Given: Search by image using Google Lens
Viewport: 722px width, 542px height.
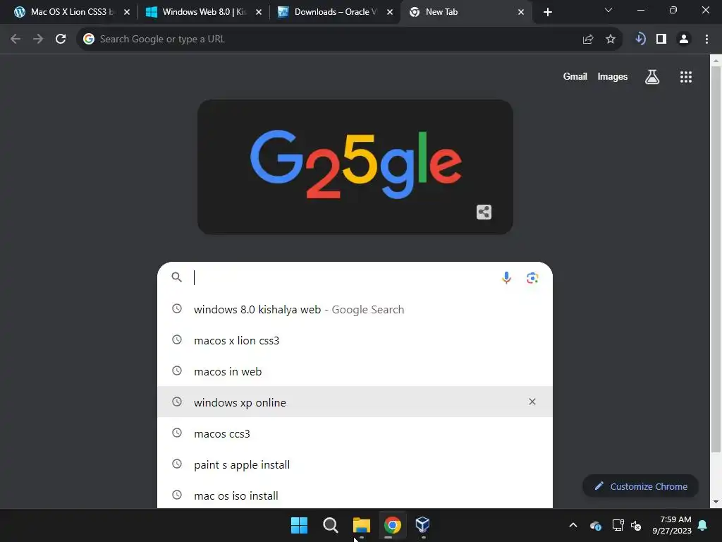Looking at the screenshot, I should (x=532, y=277).
